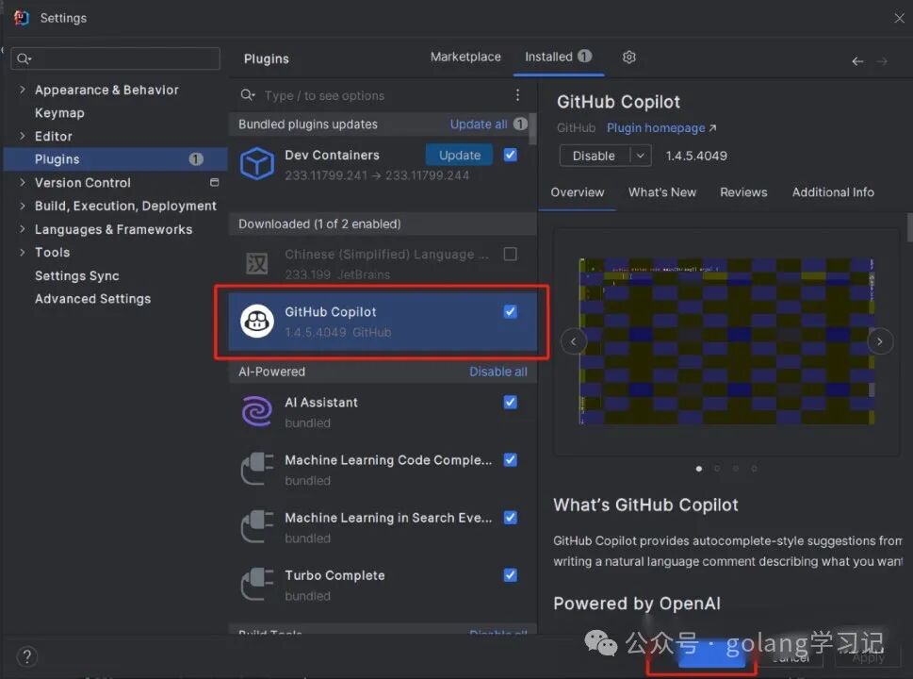Select the fourth carousel page dot

pyautogui.click(x=754, y=469)
